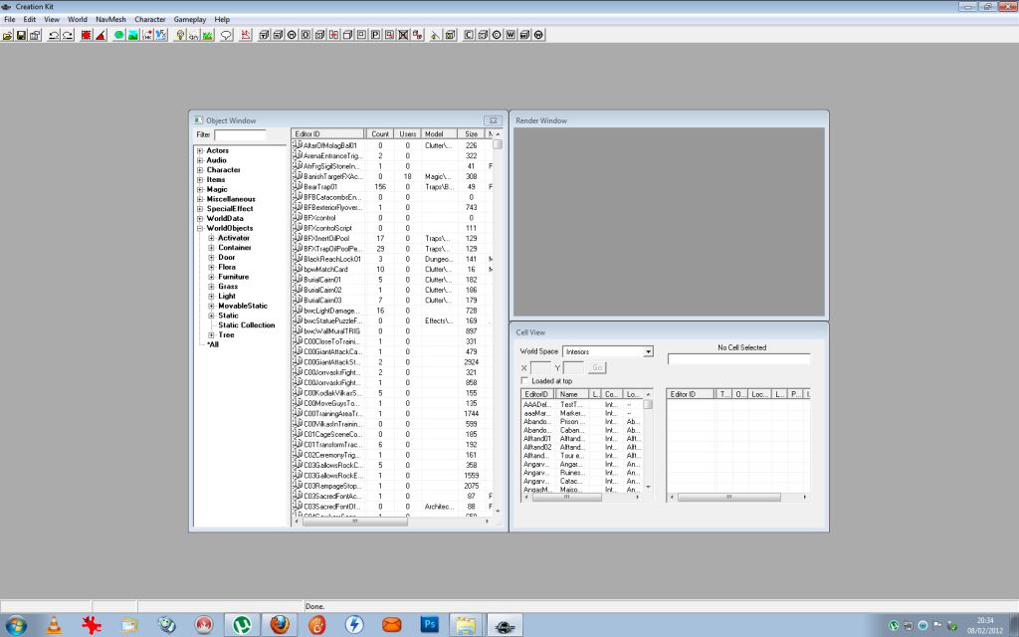1019x637 pixels.
Task: Toggle the red triangle Snap to Angle icon
Action: click(101, 35)
